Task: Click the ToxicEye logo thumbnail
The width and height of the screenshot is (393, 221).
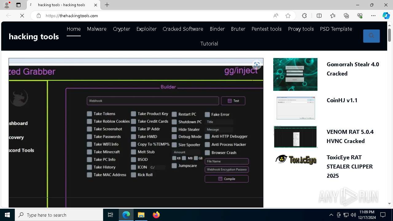Action: [x=296, y=160]
